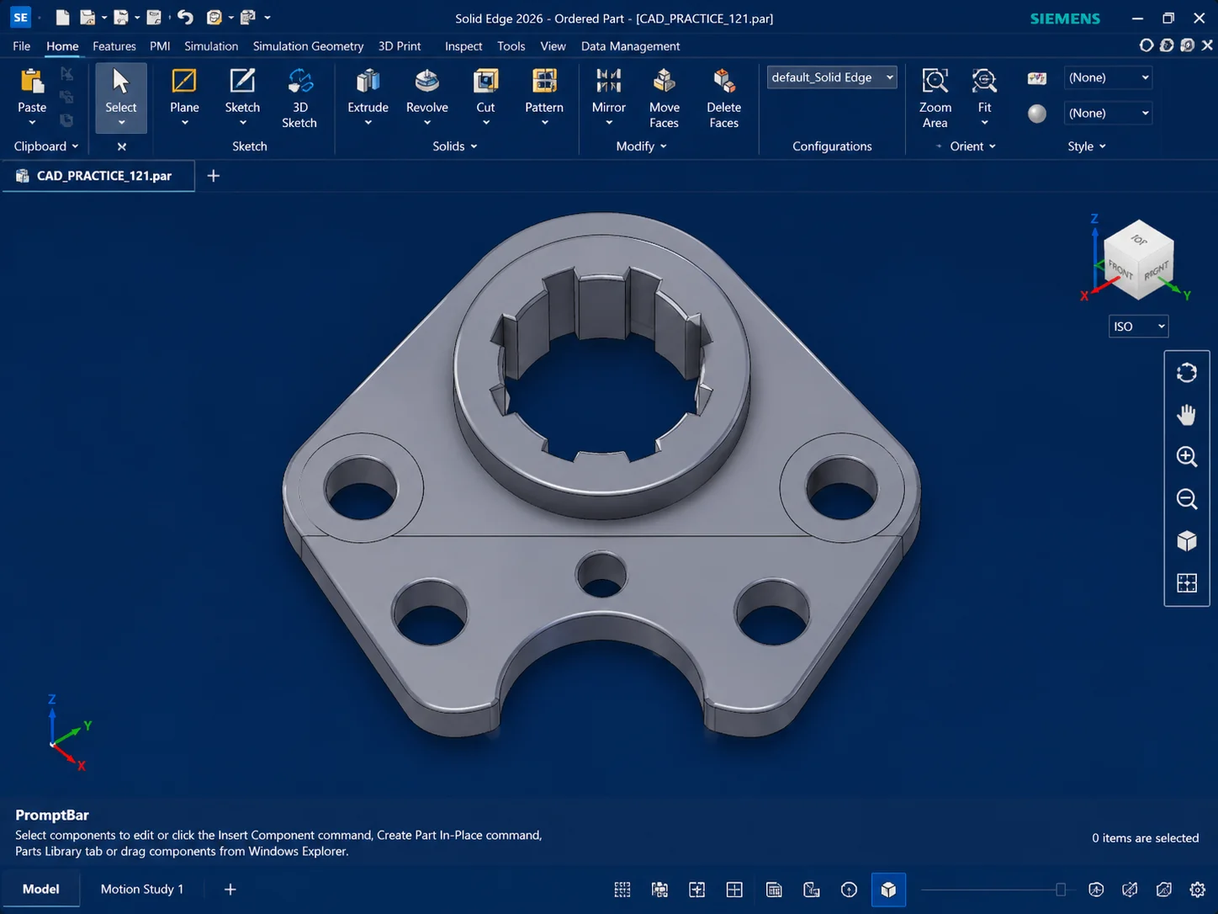The width and height of the screenshot is (1218, 914).
Task: Open the ISO view orientation dropdown
Action: (x=1138, y=327)
